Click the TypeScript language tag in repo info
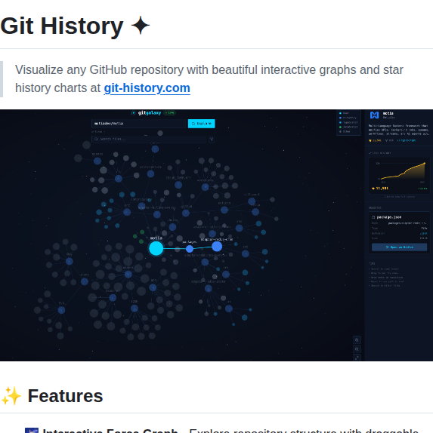The image size is (433, 433). (x=407, y=140)
